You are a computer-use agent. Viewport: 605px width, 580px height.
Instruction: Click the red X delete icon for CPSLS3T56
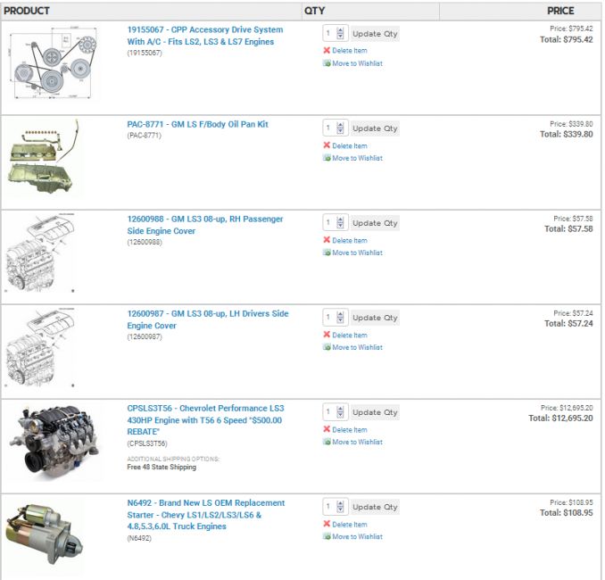pos(327,429)
